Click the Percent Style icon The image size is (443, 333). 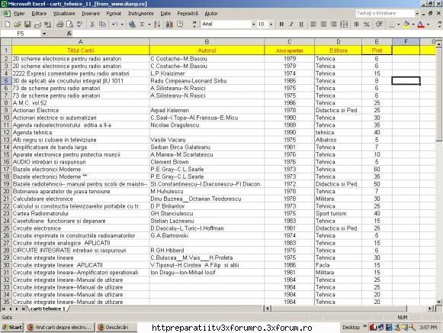(x=367, y=24)
